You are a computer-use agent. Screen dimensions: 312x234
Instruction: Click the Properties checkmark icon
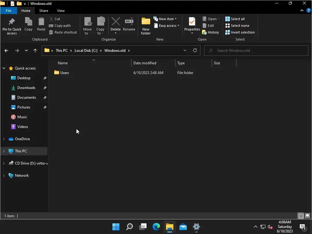[192, 22]
